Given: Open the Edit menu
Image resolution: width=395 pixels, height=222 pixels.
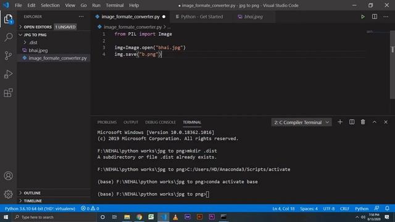Looking at the screenshot, I should pyautogui.click(x=31, y=6).
